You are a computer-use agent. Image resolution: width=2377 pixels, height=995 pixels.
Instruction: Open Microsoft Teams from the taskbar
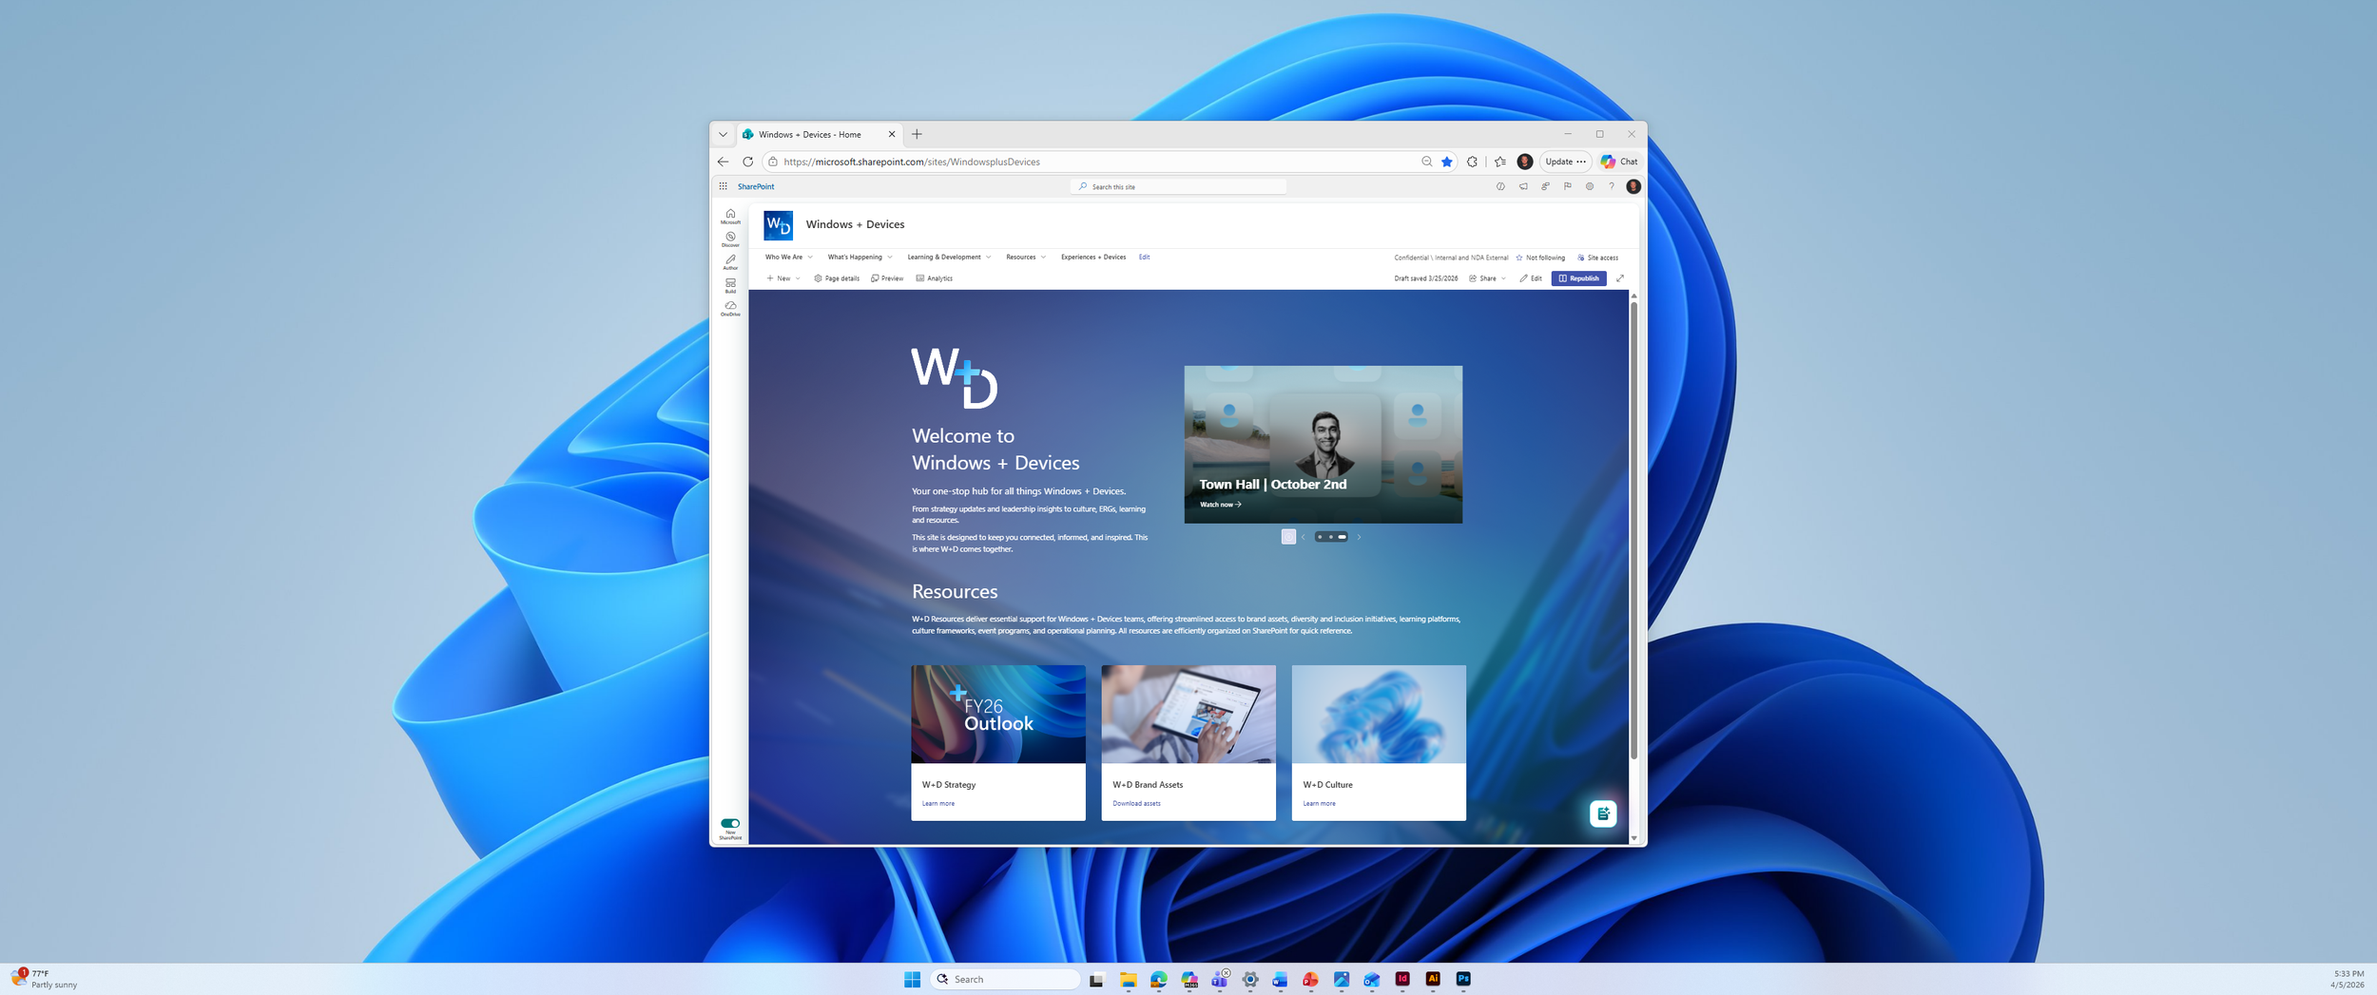1219,979
